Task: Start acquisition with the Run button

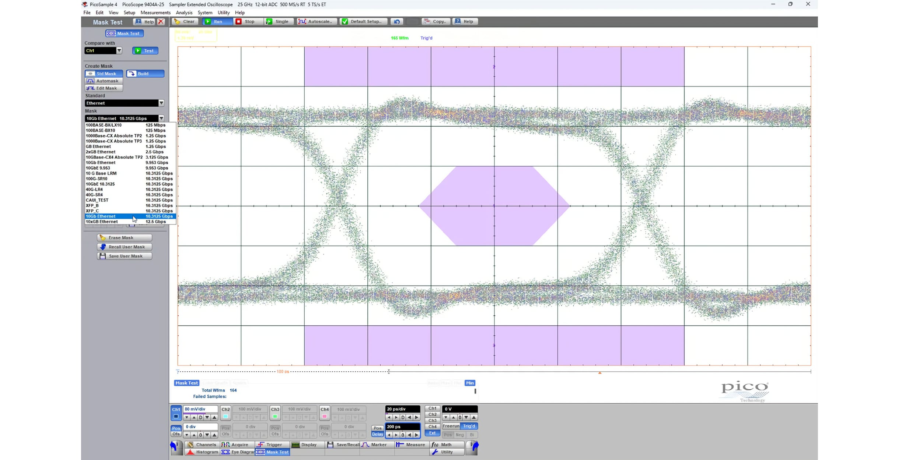Action: pyautogui.click(x=217, y=21)
